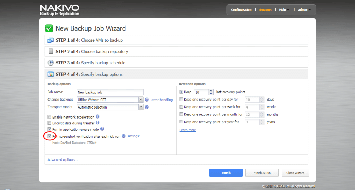355x190 pixels.
Task: Click the green checkmark wizard icon
Action: pyautogui.click(x=49, y=28)
